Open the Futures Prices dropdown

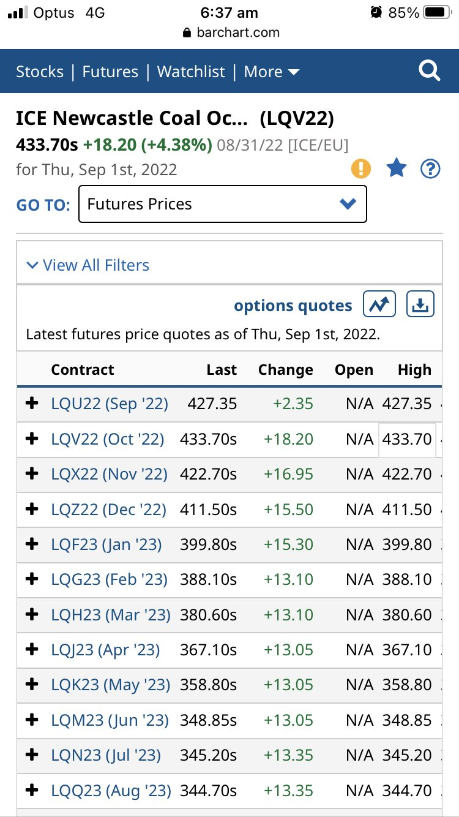(x=223, y=204)
